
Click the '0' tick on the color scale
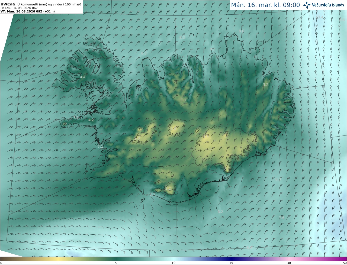pos(1,263)
